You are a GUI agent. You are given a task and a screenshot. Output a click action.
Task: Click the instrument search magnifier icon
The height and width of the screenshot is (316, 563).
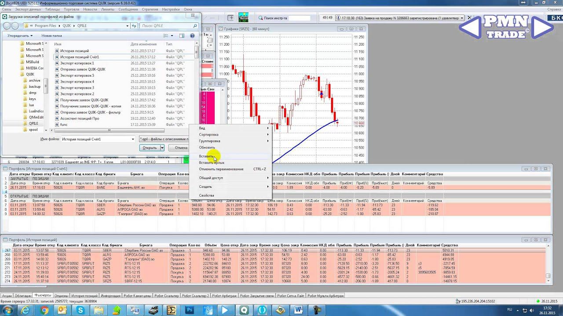tap(261, 18)
